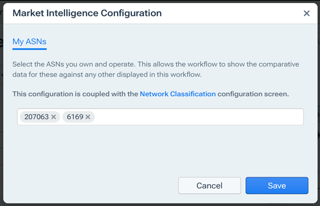320x206 pixels.
Task: Click the white Cancel button
Action: coord(209,185)
